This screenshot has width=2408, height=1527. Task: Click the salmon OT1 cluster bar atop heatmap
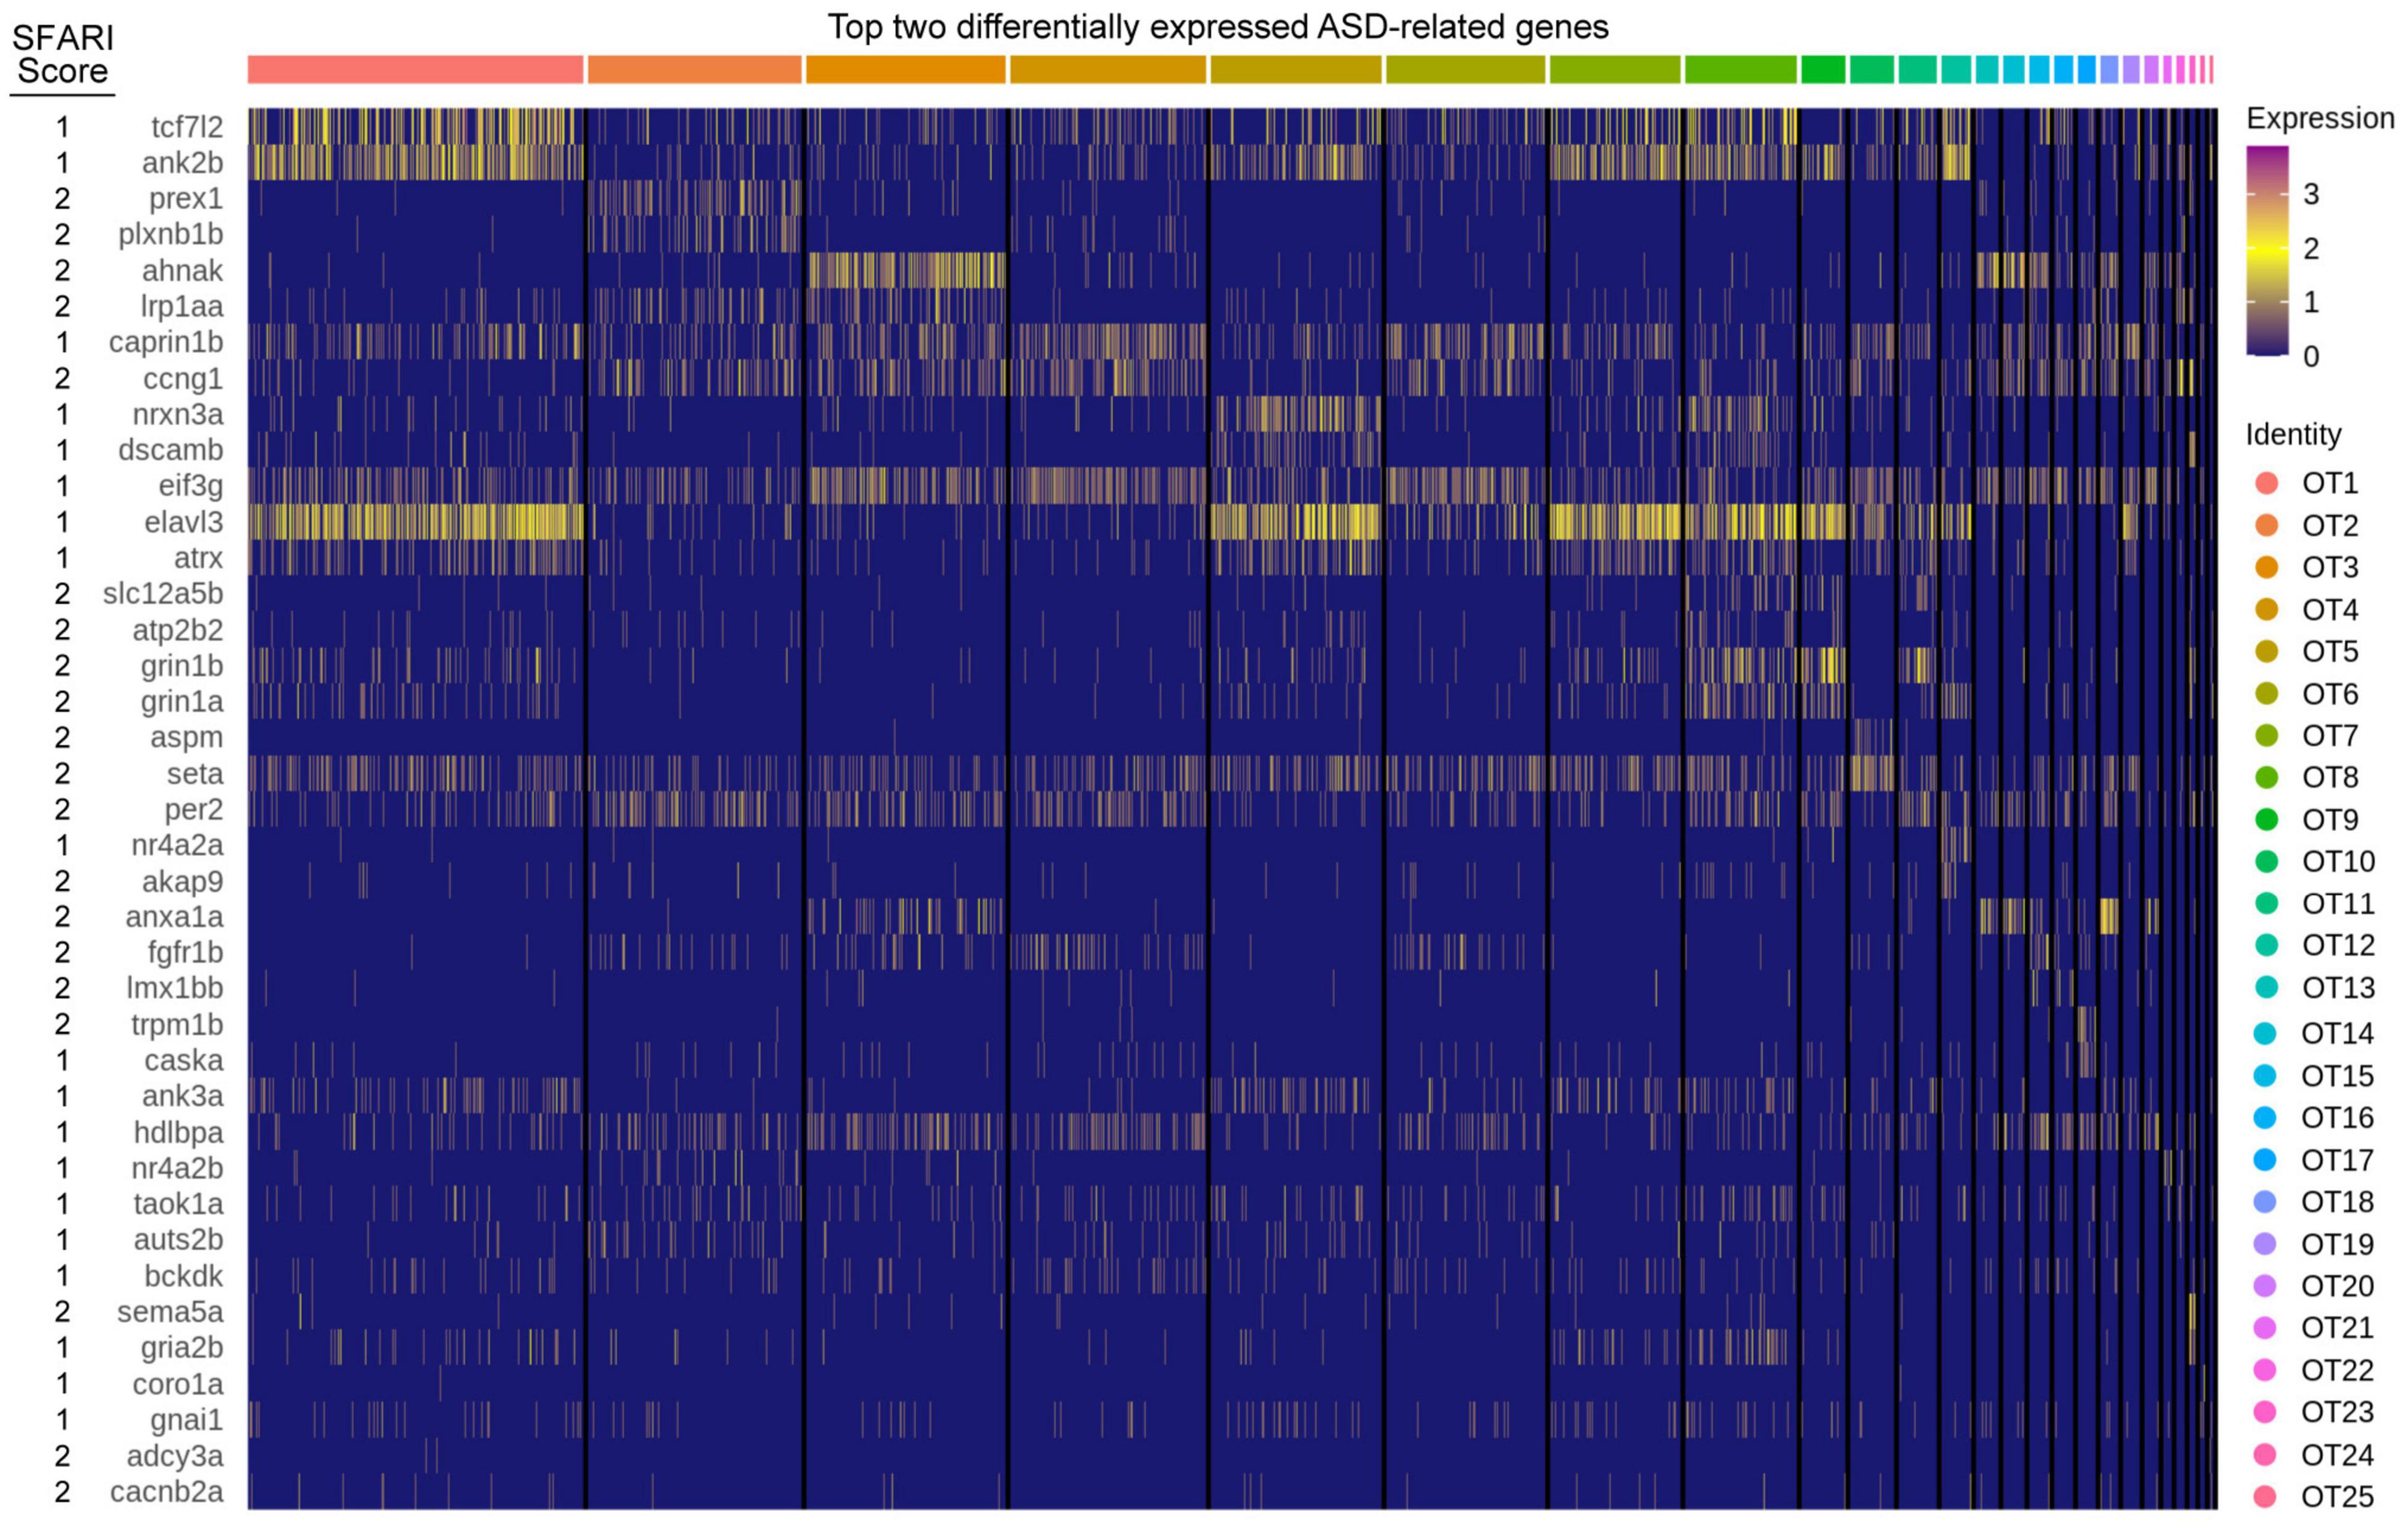click(415, 69)
